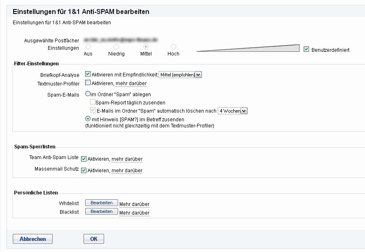Toggle the Team Anti-Spam Liste checkbox
Screen dimensions: 365x252
point(84,159)
